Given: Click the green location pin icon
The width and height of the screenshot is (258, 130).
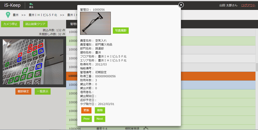Looking at the screenshot, I should pos(8,15).
